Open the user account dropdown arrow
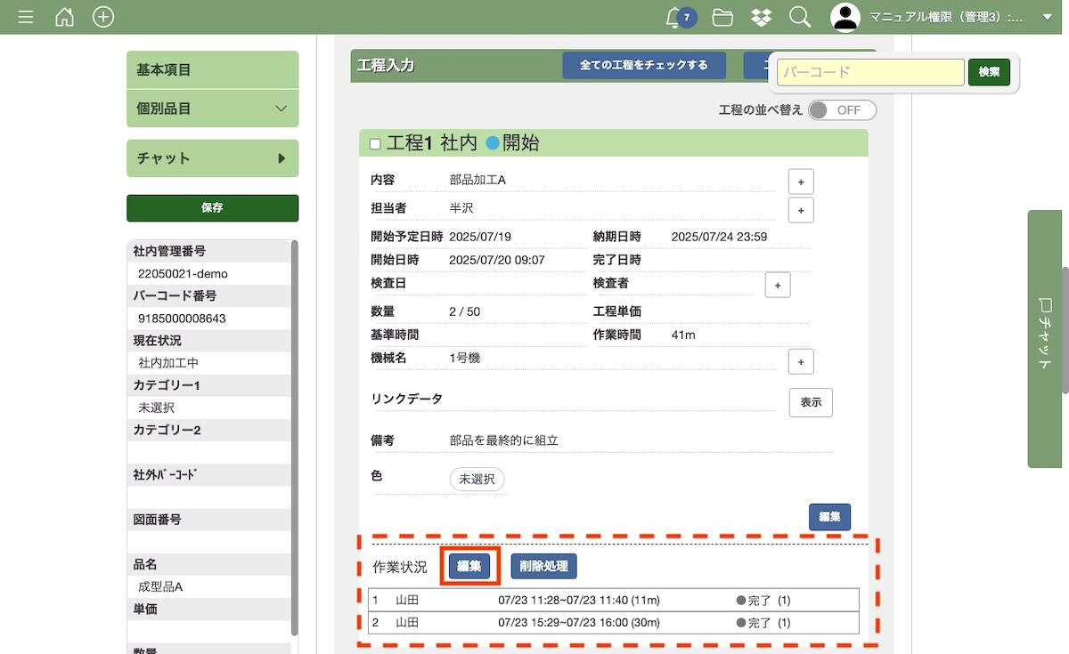Viewport: 1069px width, 654px height. (1047, 17)
